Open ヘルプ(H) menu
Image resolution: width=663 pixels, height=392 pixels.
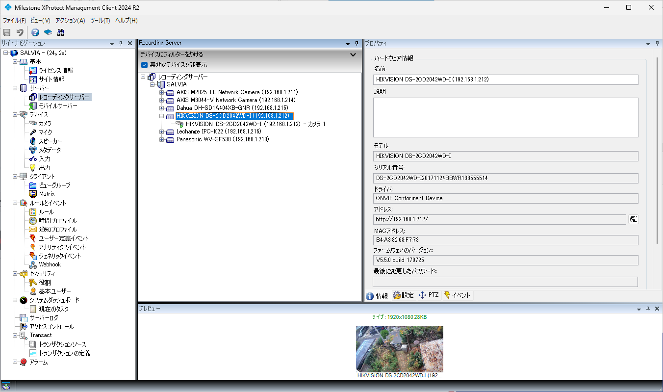126,21
